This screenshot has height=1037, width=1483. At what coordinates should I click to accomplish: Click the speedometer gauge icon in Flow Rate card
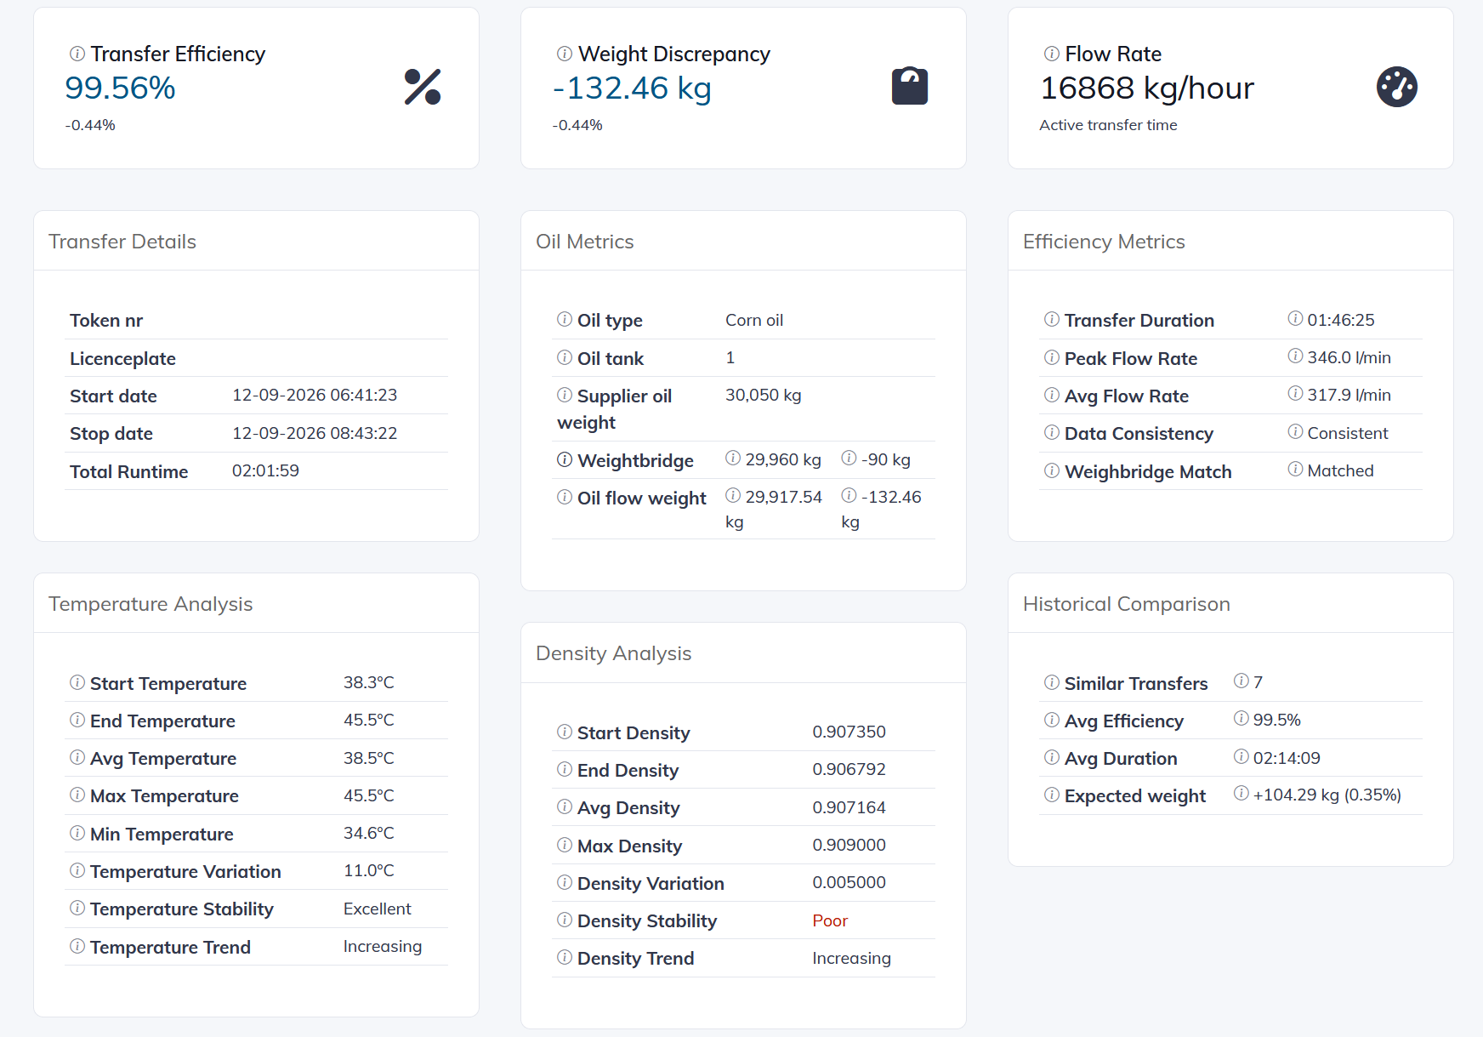tap(1397, 87)
